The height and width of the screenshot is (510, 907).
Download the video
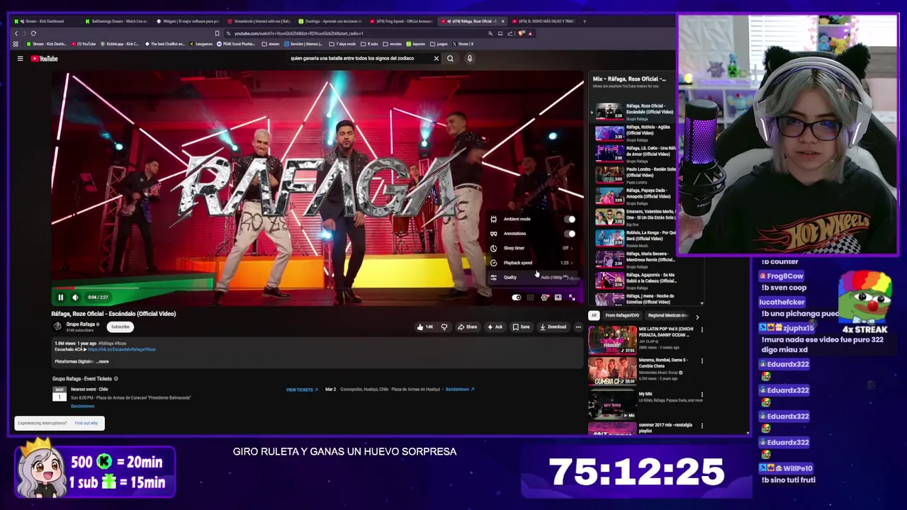[x=553, y=327]
